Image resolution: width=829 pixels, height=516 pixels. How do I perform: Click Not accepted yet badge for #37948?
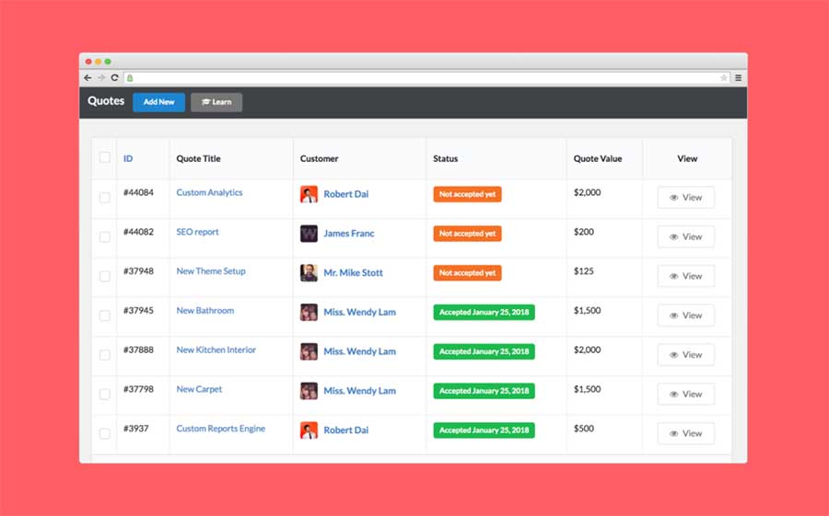467,273
